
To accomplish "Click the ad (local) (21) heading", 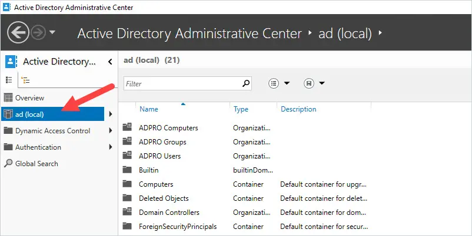I will point(151,60).
